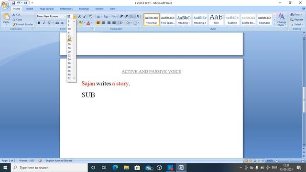Shrink font size with A-down icon
The height and width of the screenshot is (172, 306).
[x=85, y=16]
